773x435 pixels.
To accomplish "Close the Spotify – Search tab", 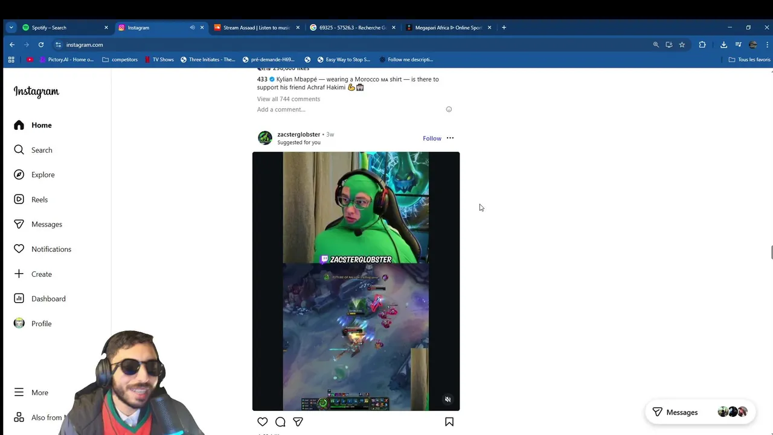I will point(106,27).
